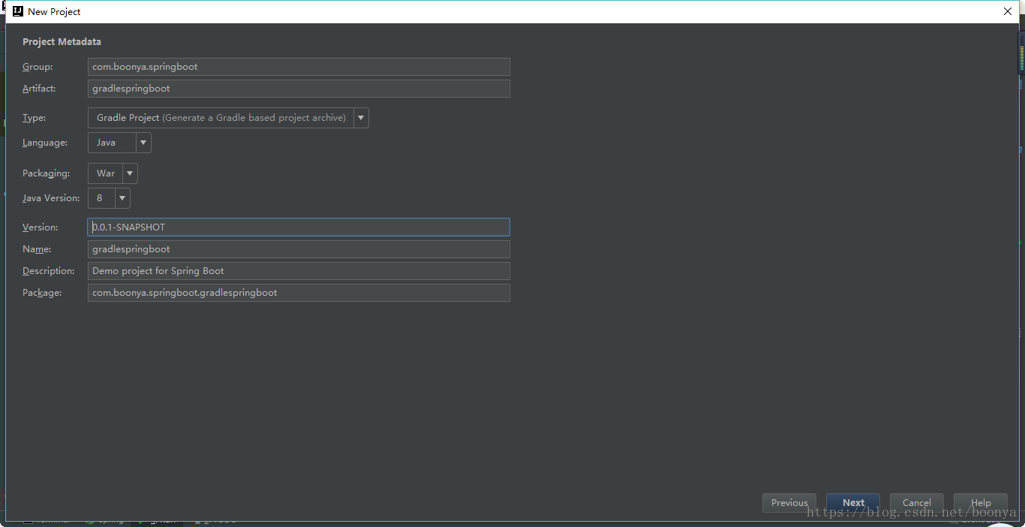This screenshot has height=527, width=1025.
Task: Go back with the Previous button
Action: tap(789, 503)
